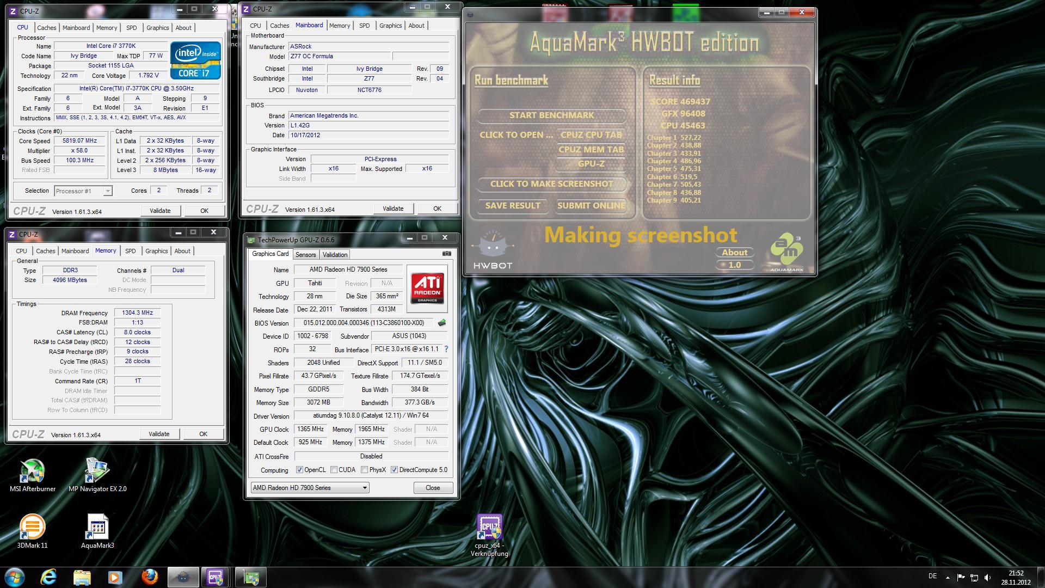This screenshot has height=588, width=1045.
Task: Open Windows Explorer folder in taskbar
Action: 82,577
